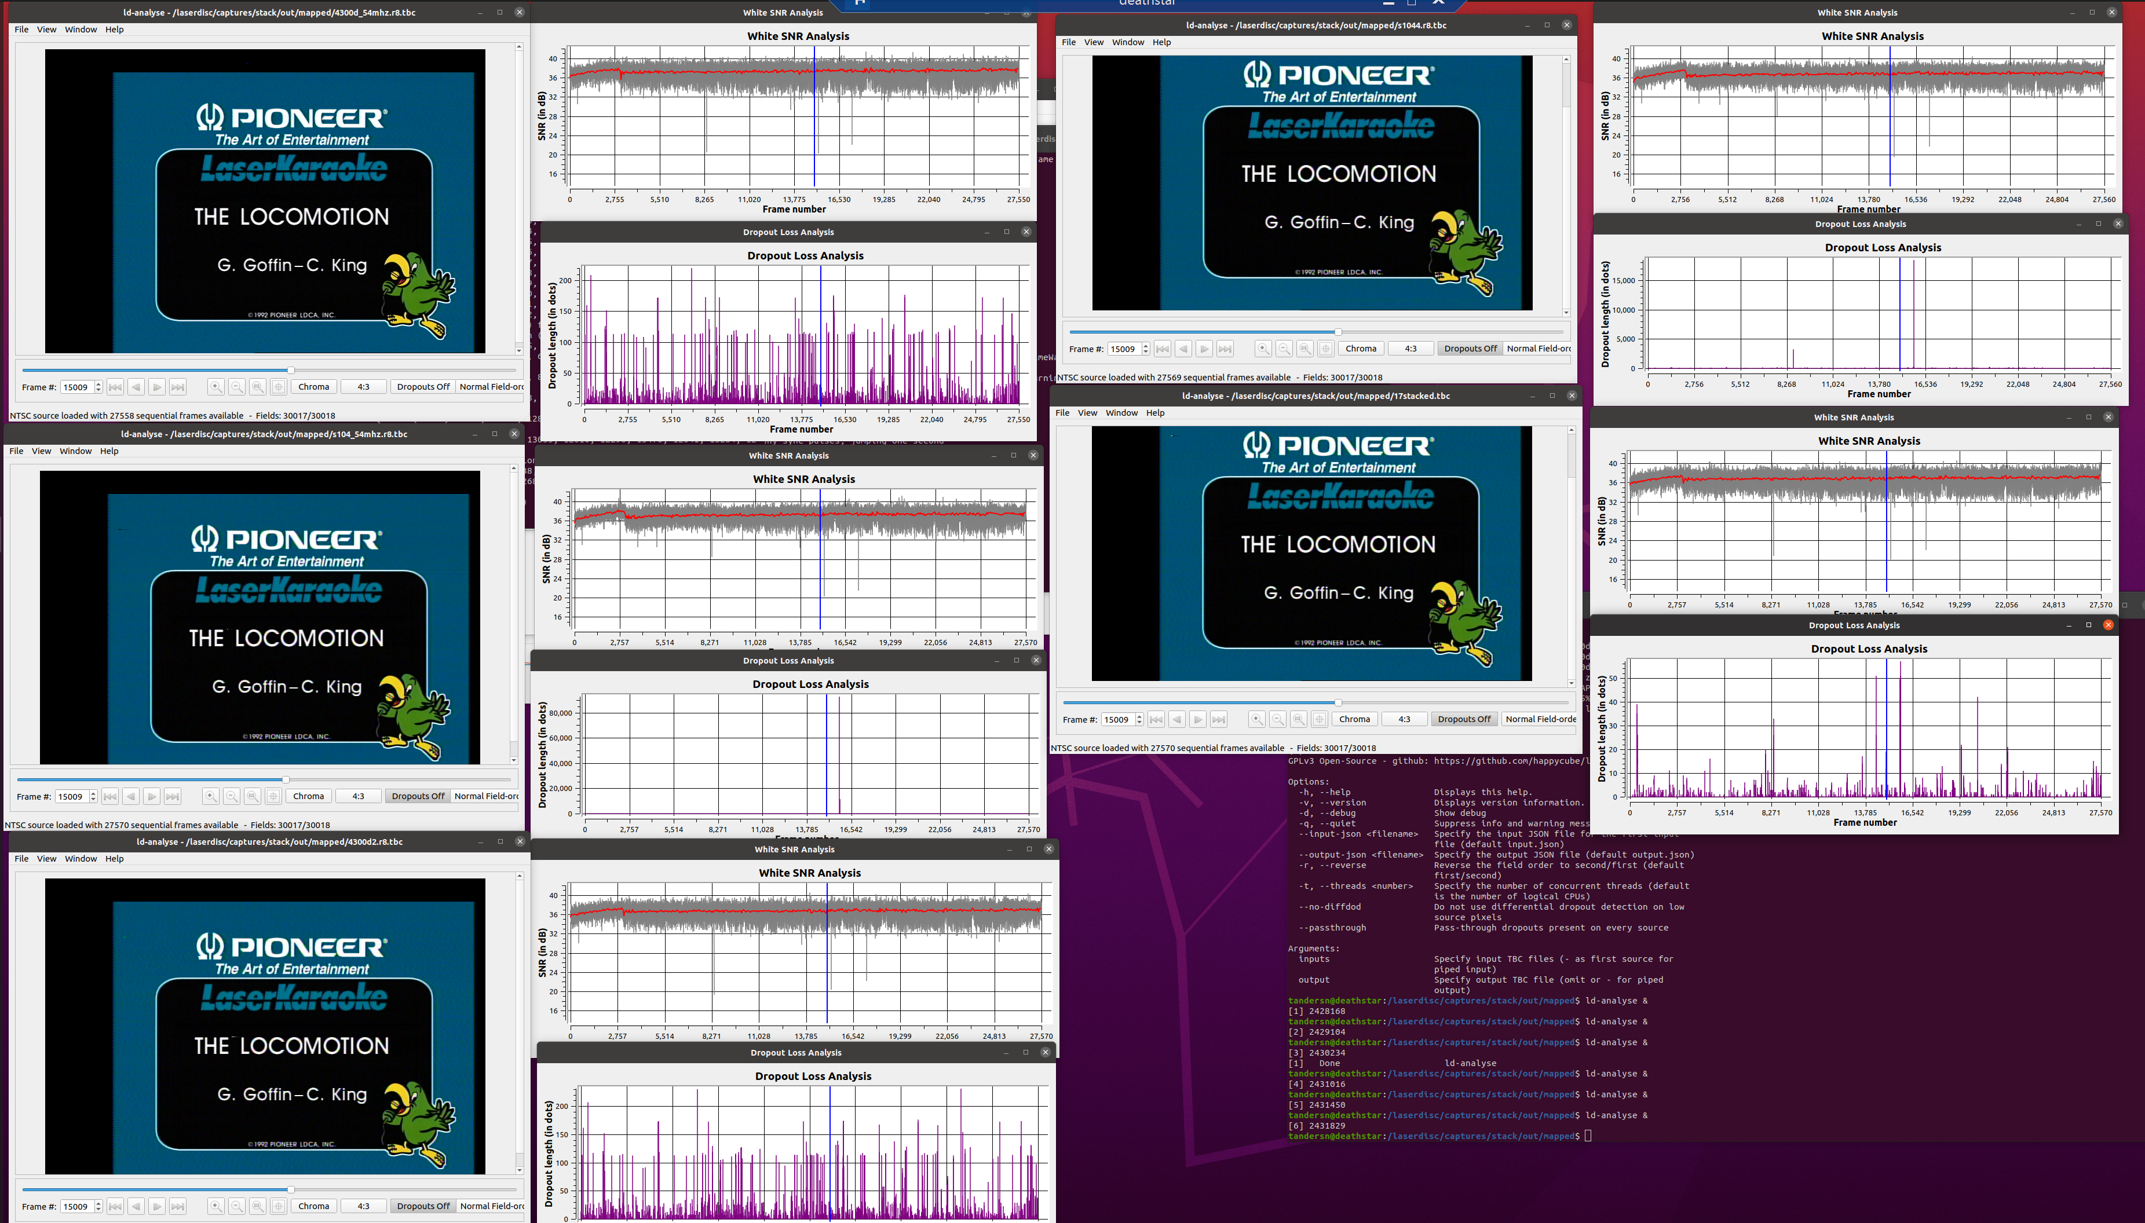Click crosshair icon in s1044.r8.tbc window

(x=1327, y=349)
